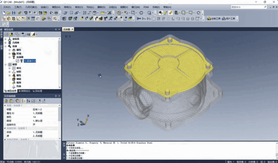The width and height of the screenshot is (278, 163).
Task: Uncheck the 区域 1-2 connector checkbox
Action: 17,61
